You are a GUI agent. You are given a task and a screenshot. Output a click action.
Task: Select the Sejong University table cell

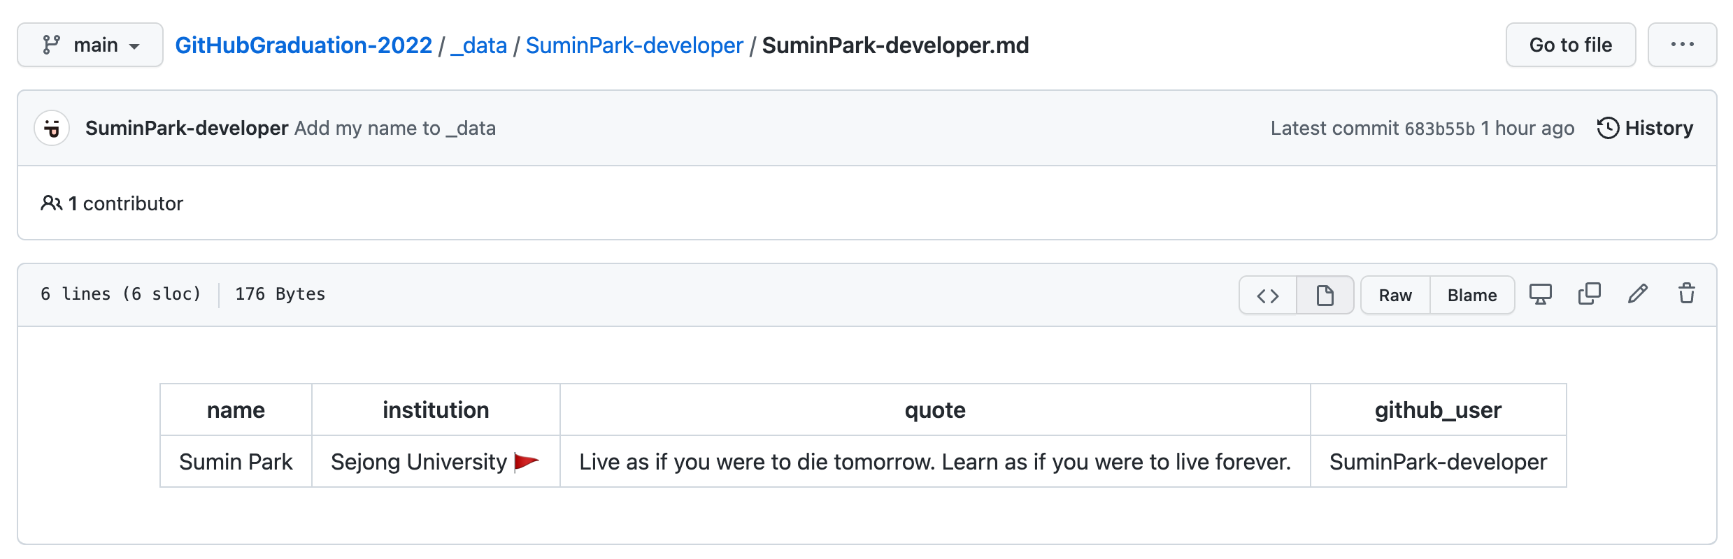(436, 461)
